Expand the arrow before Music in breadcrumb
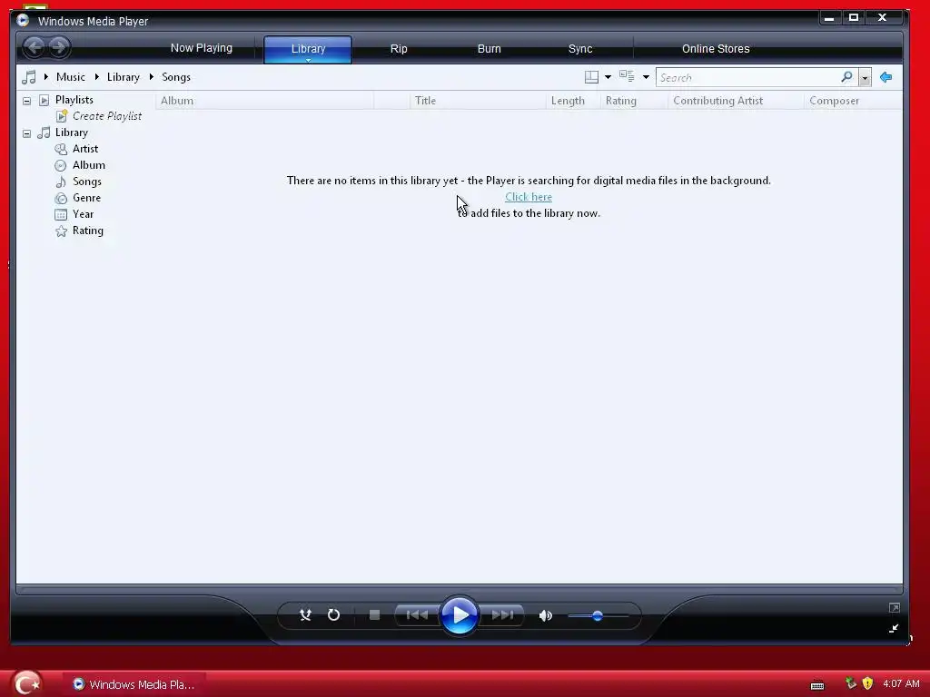The height and width of the screenshot is (697, 930). pyautogui.click(x=46, y=77)
